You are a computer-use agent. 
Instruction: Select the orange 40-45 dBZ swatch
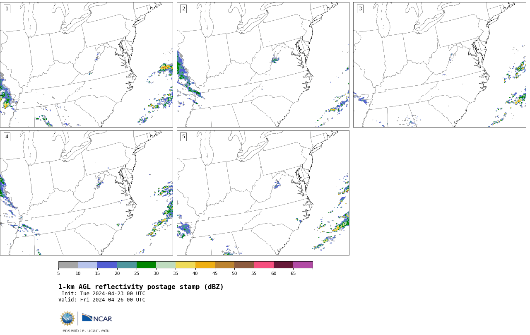[205, 265]
